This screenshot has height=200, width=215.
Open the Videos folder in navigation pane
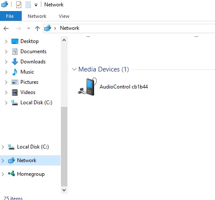tap(28, 92)
